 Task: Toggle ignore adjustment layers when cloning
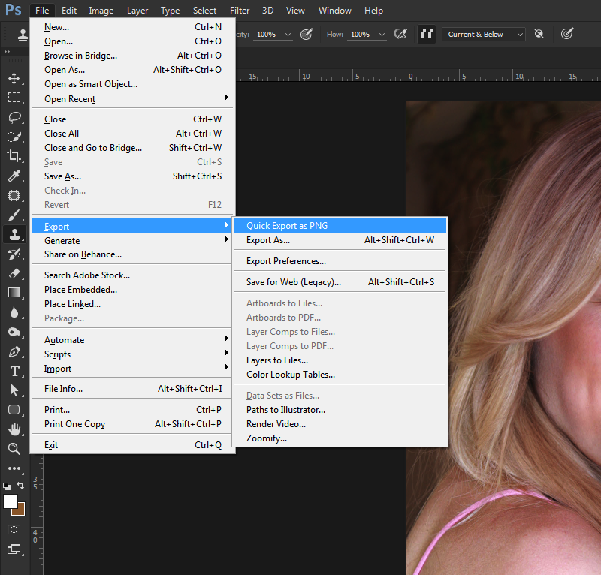click(x=539, y=34)
